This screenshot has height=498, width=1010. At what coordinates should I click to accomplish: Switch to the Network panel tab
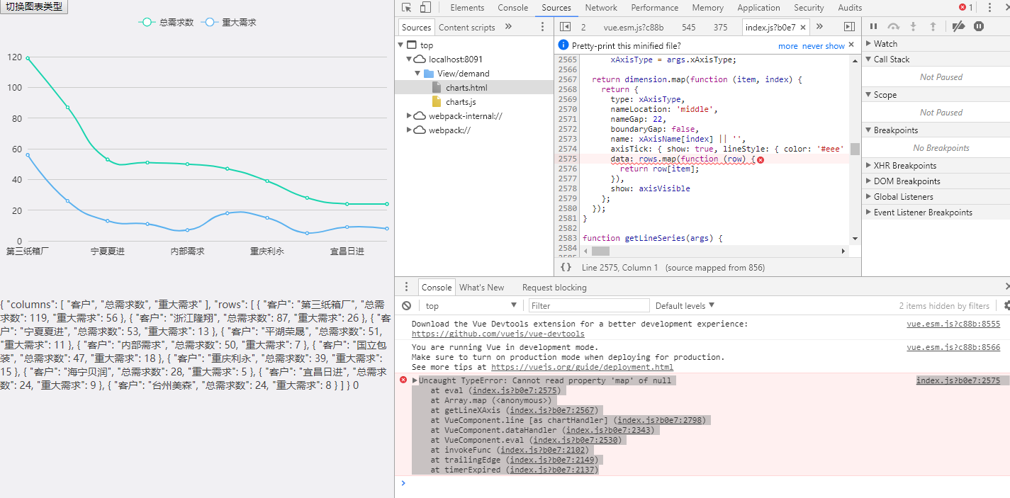point(601,8)
